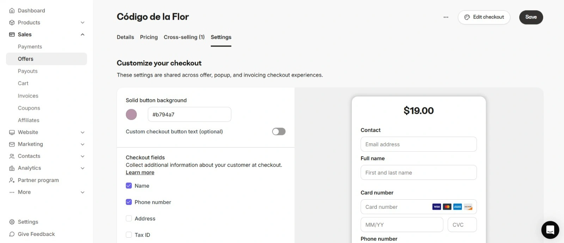Click the Analytics chart icon

click(12, 168)
